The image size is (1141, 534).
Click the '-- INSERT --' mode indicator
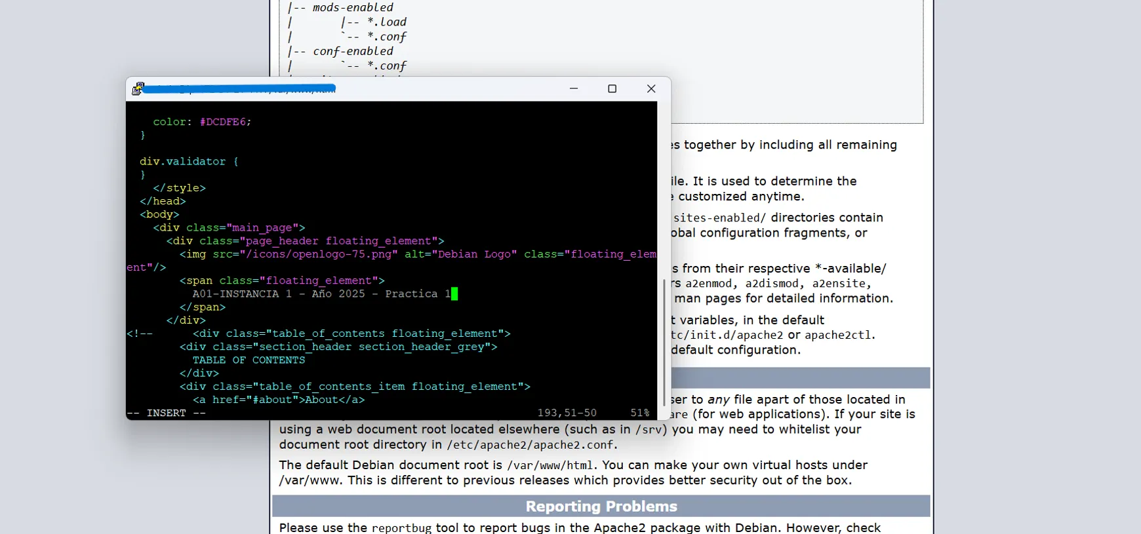166,413
